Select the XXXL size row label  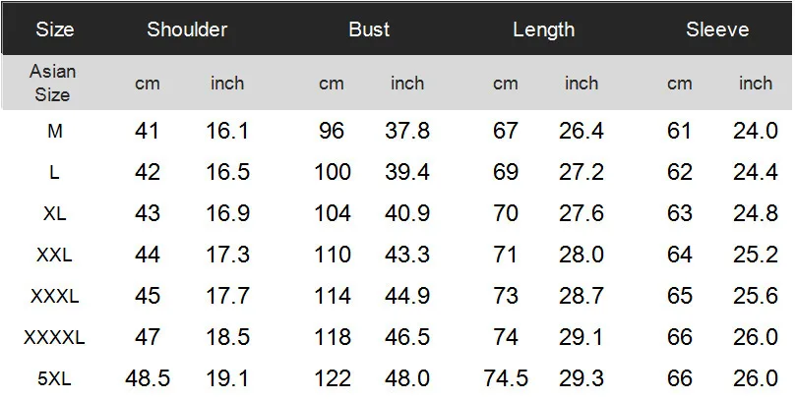55,296
